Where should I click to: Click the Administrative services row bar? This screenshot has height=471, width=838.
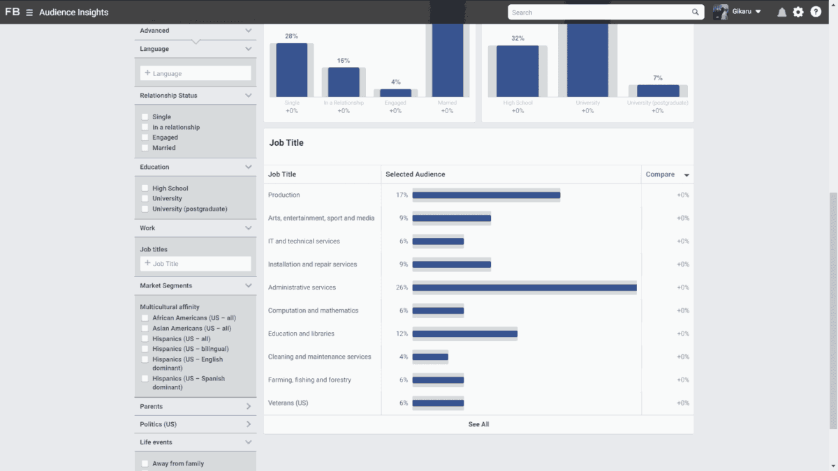[x=524, y=287]
